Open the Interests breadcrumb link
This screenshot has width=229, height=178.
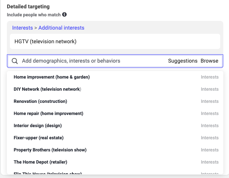[22, 28]
